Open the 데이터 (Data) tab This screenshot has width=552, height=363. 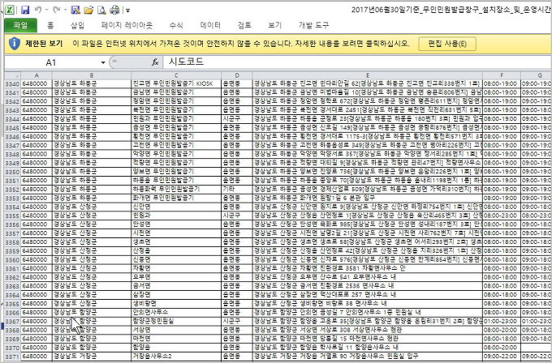point(210,25)
